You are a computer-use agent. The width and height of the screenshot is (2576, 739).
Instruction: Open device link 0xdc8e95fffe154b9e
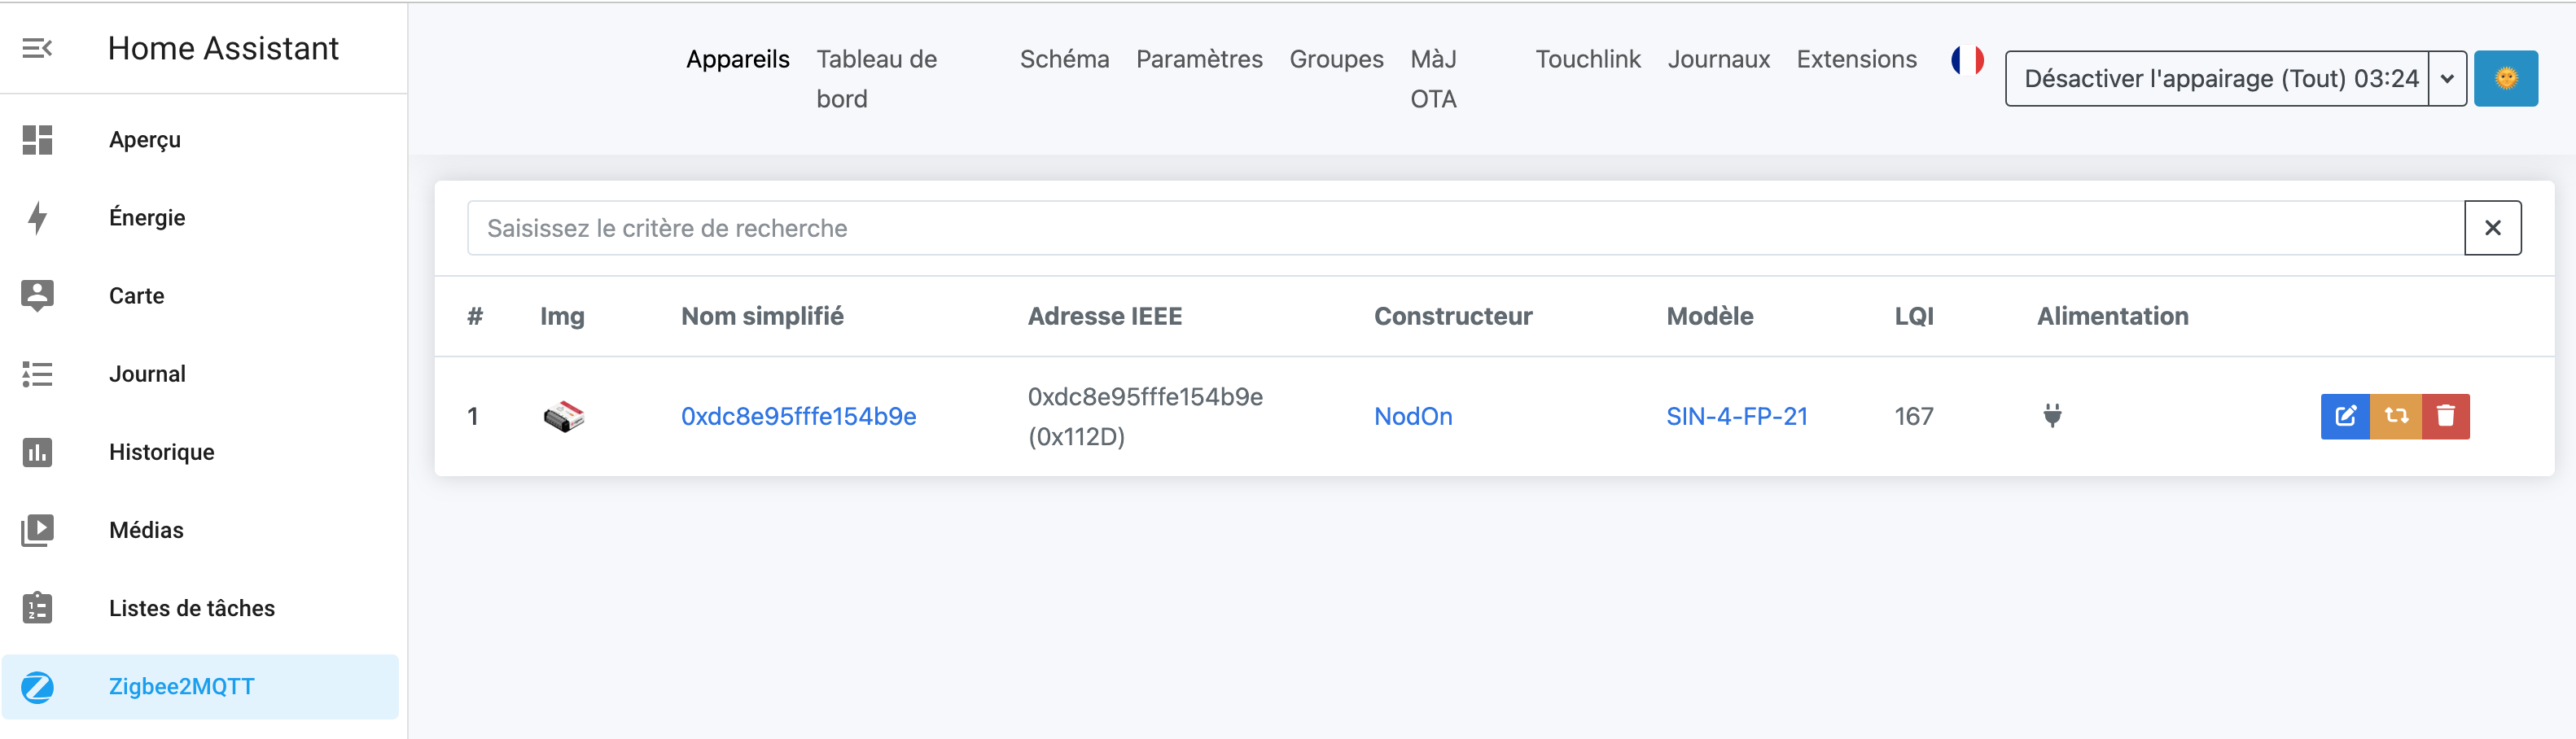pyautogui.click(x=798, y=416)
